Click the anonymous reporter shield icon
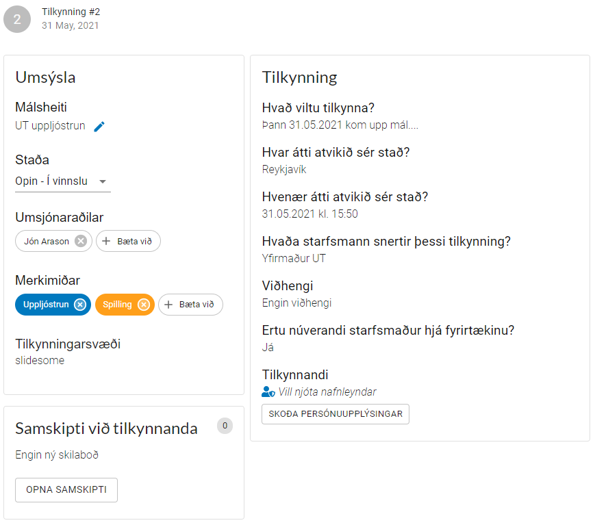Image resolution: width=595 pixels, height=525 pixels. (268, 392)
